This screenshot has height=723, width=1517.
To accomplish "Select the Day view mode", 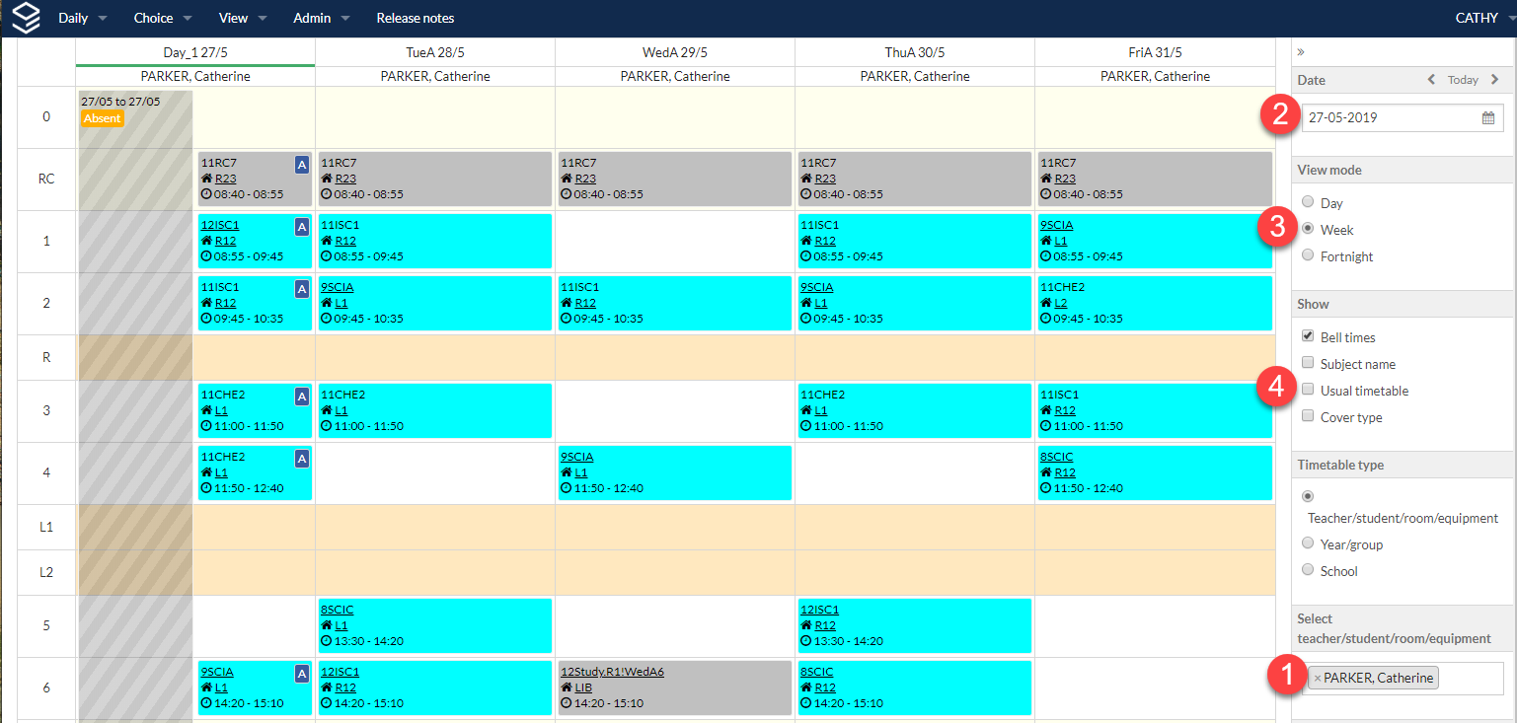I will click(1308, 202).
